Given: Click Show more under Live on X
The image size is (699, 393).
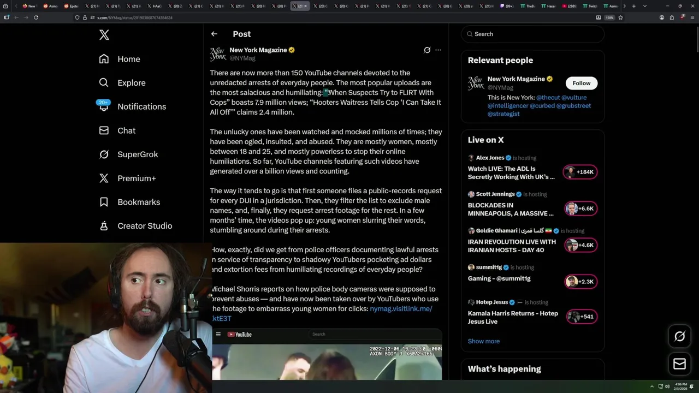Looking at the screenshot, I should 484,341.
